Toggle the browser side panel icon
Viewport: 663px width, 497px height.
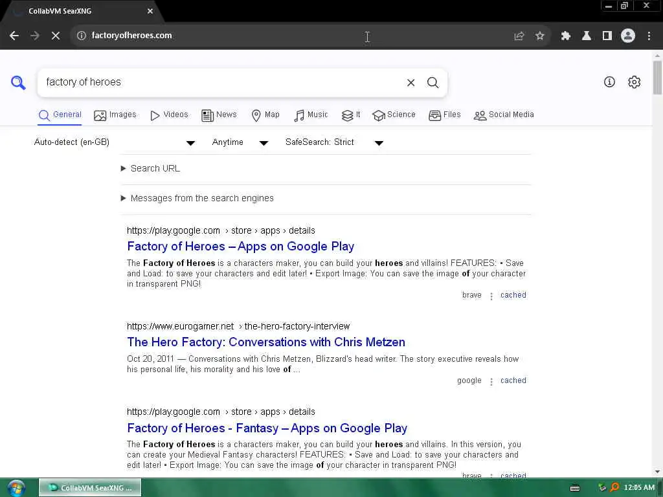click(607, 36)
